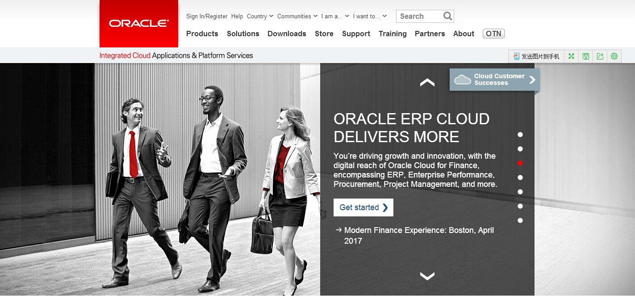Click the green fullscreen expand icon

pos(571,56)
